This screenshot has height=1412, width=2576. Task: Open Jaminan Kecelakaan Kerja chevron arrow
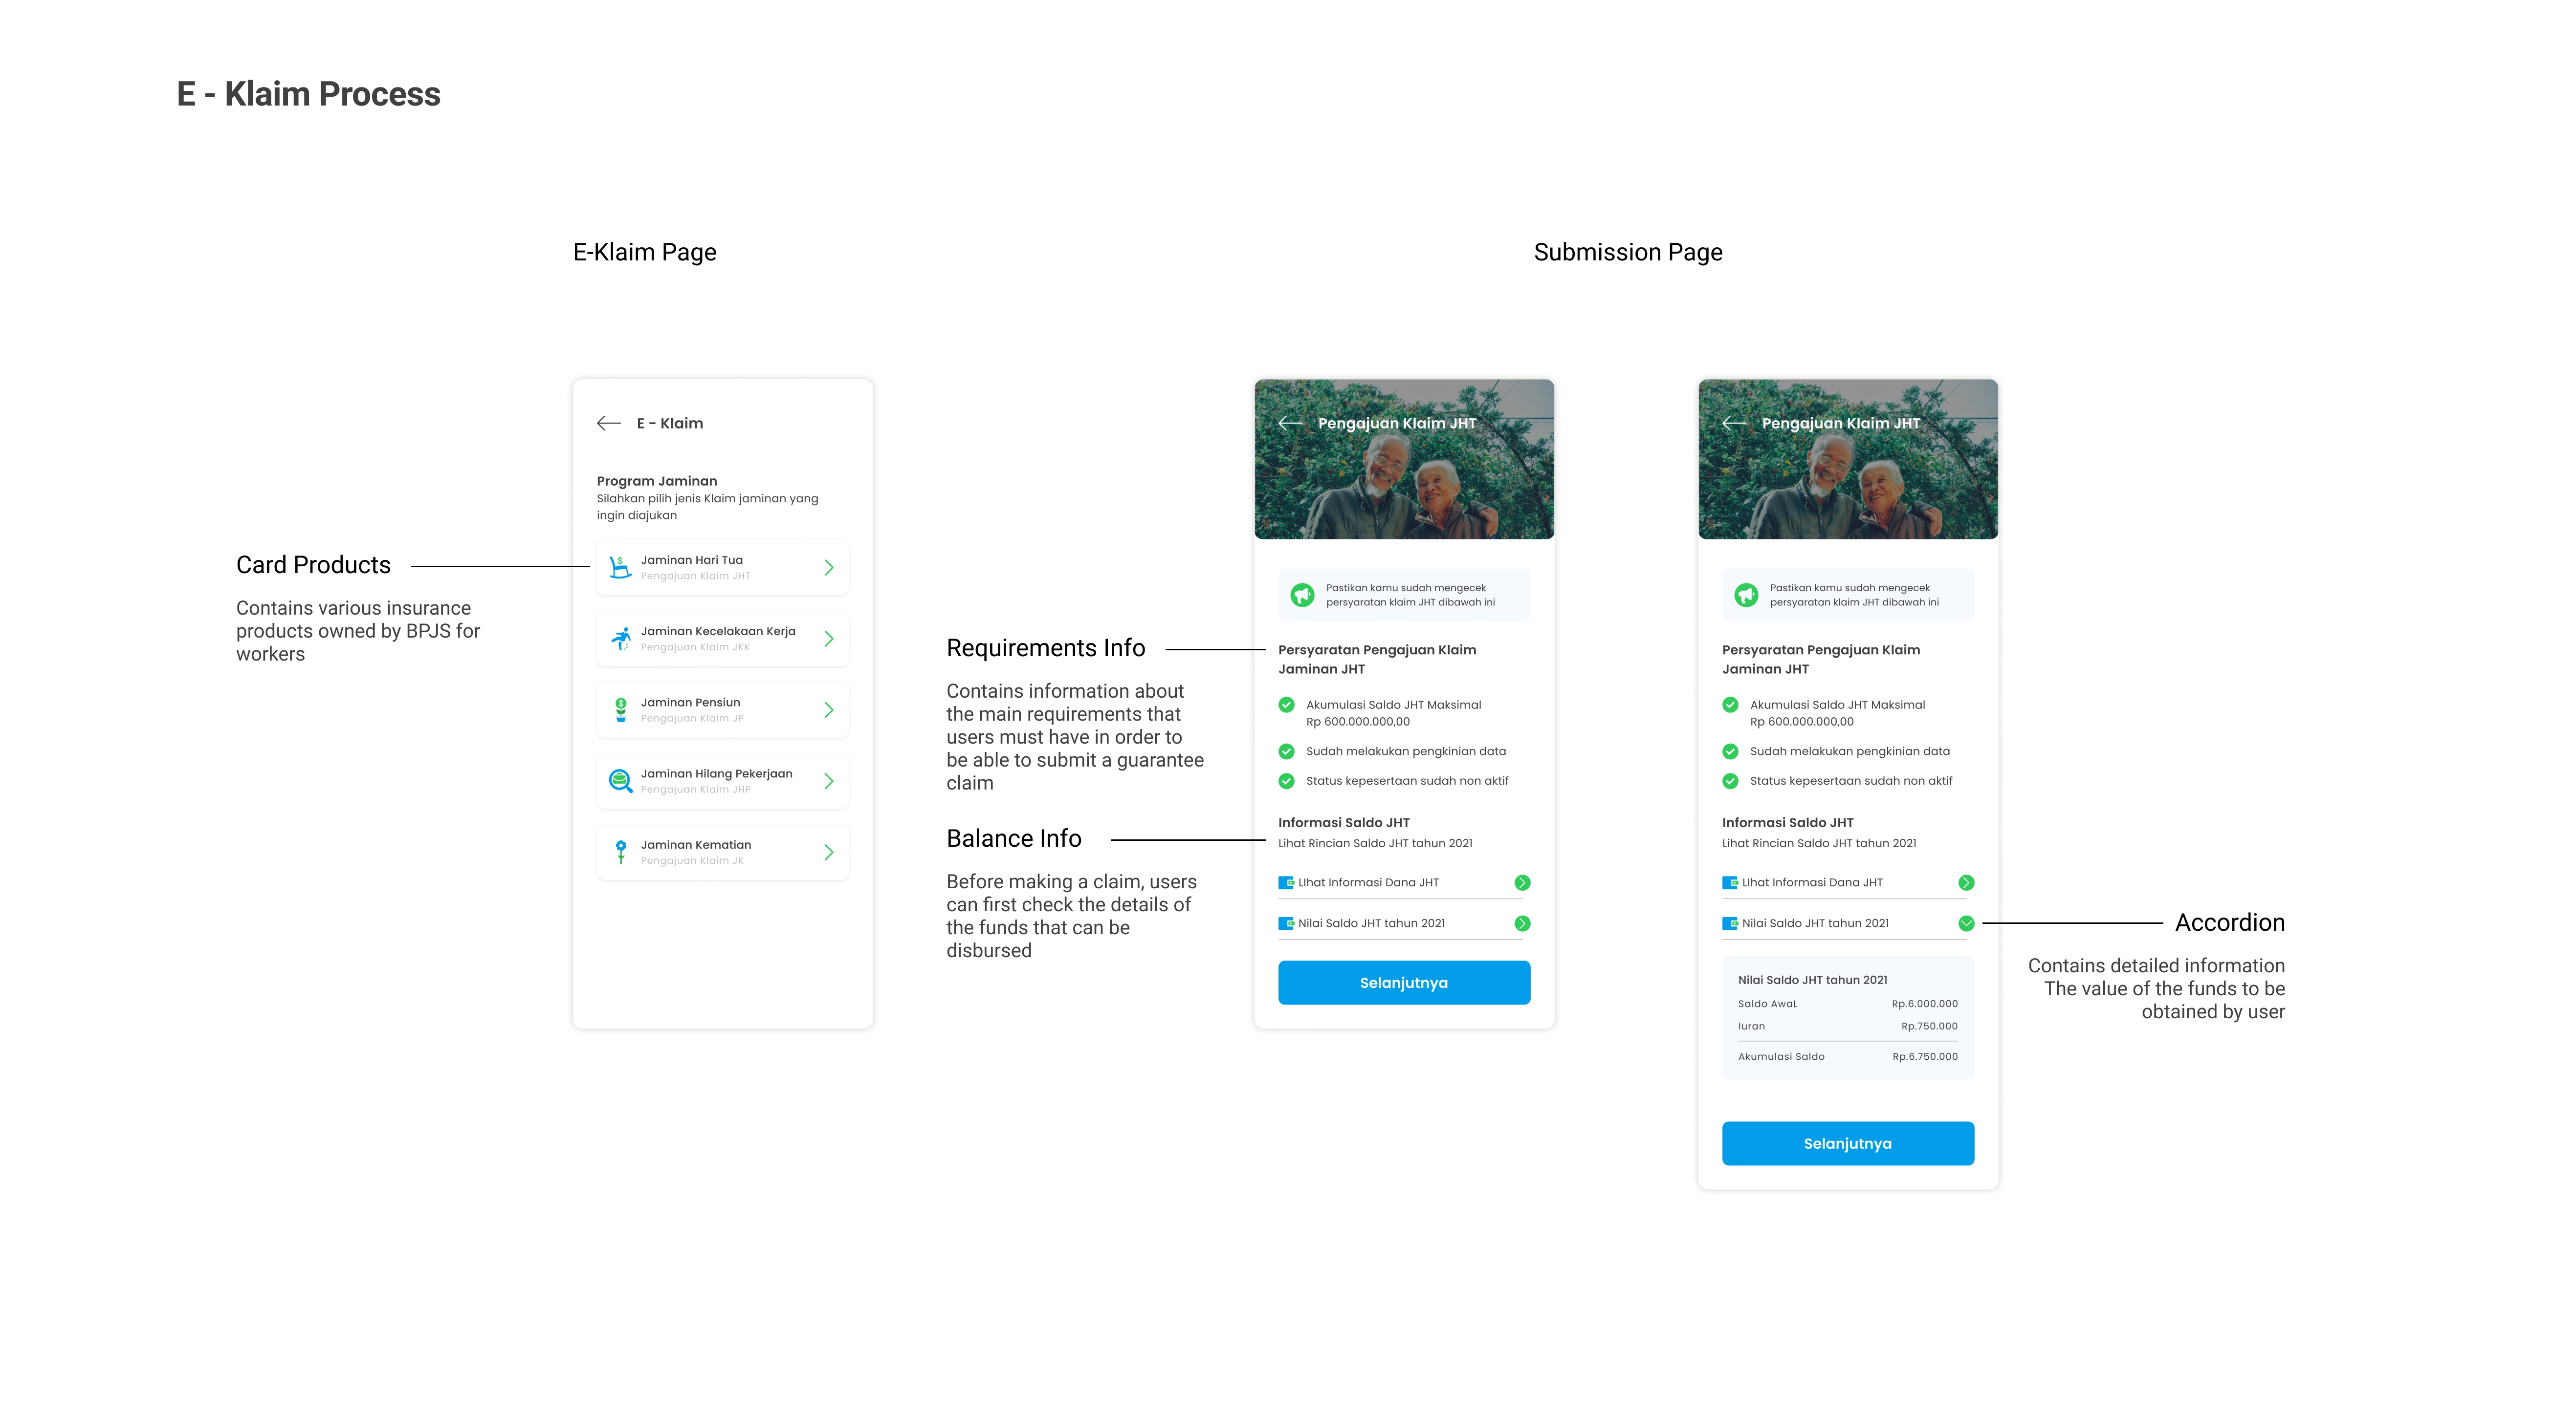point(829,639)
